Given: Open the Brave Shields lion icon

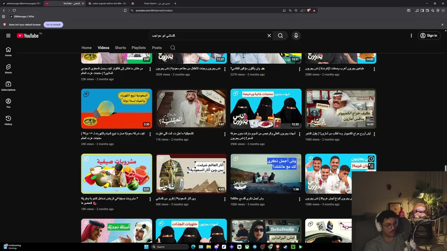Looking at the screenshot, I should point(308,10).
